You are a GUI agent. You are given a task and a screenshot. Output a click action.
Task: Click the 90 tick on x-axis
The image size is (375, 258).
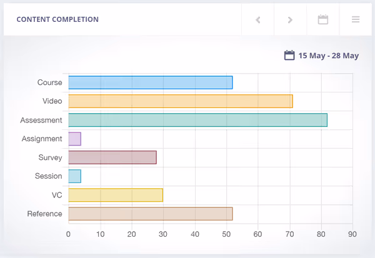(352, 234)
